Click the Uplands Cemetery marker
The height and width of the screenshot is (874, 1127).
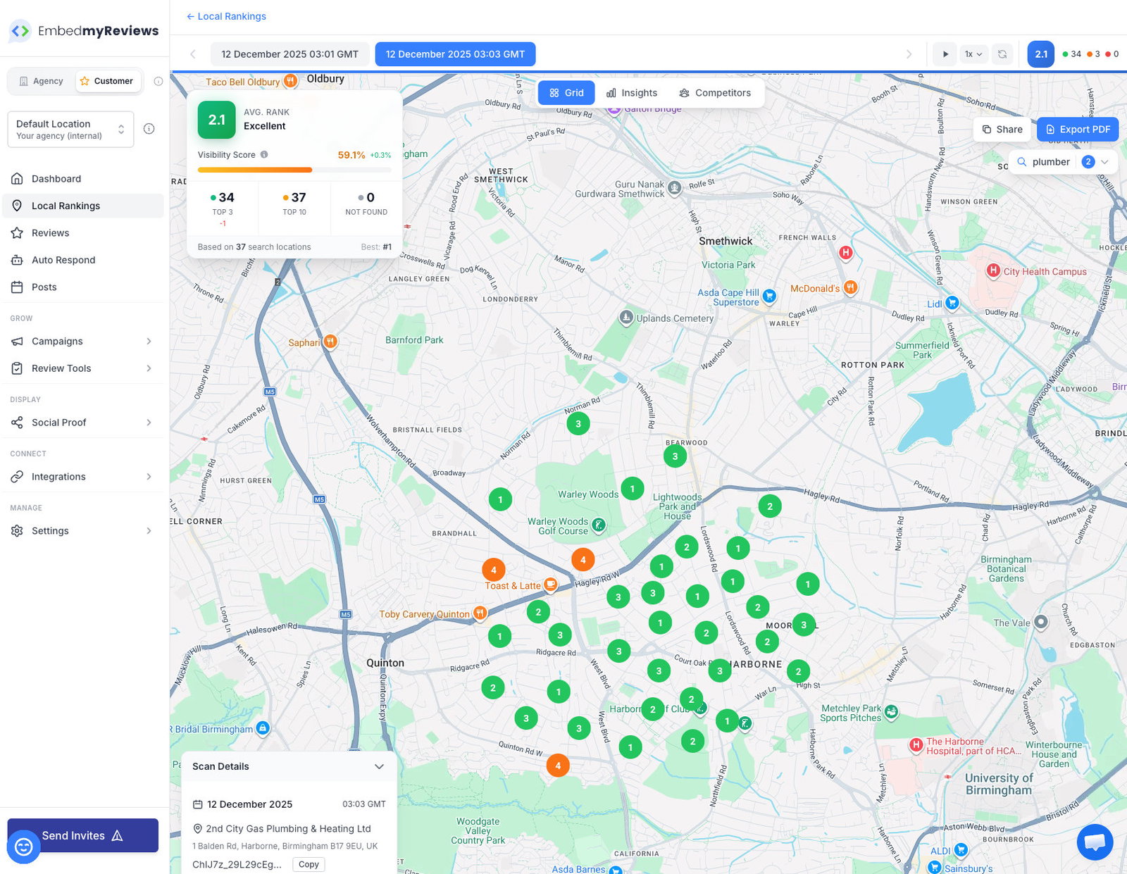point(626,318)
